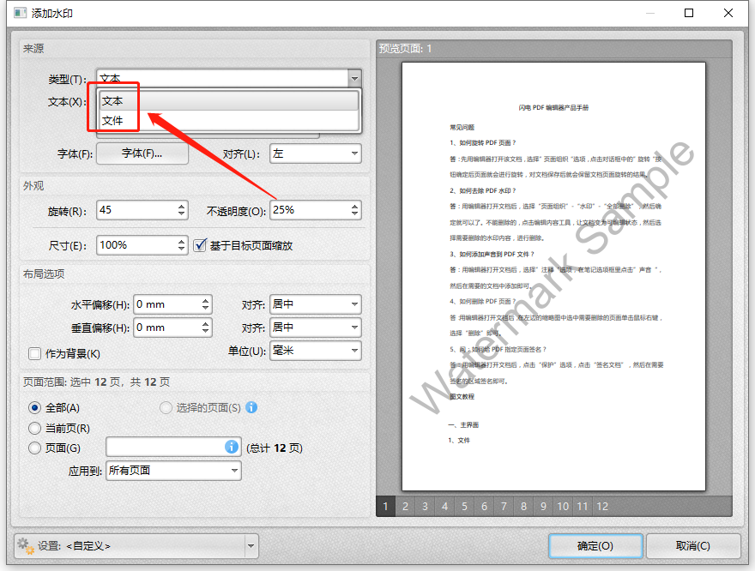This screenshot has width=755, height=571.
Task: Click the 取消(C) cancel button
Action: (693, 546)
